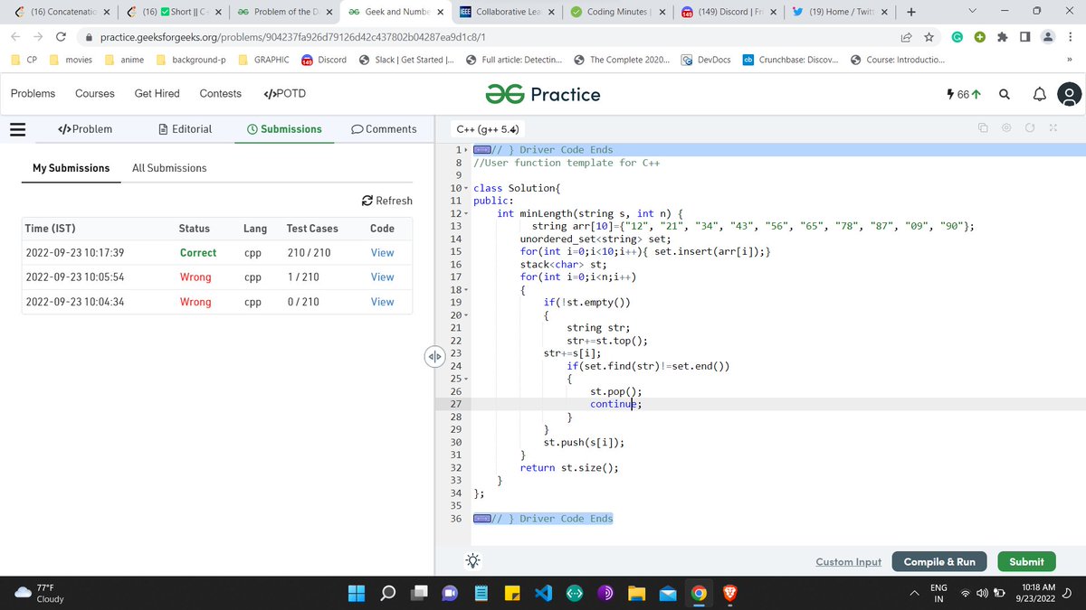Fold the minLength function at line 12
Image resolution: width=1086 pixels, height=610 pixels.
click(466, 213)
